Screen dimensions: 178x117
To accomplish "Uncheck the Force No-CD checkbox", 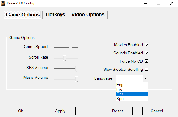I will tap(147, 61).
